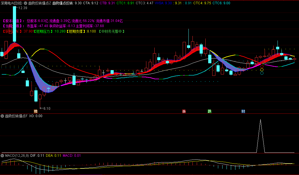Select the 深南电A(日线) stock title
This screenshot has width=299, height=175.
tap(12, 3)
